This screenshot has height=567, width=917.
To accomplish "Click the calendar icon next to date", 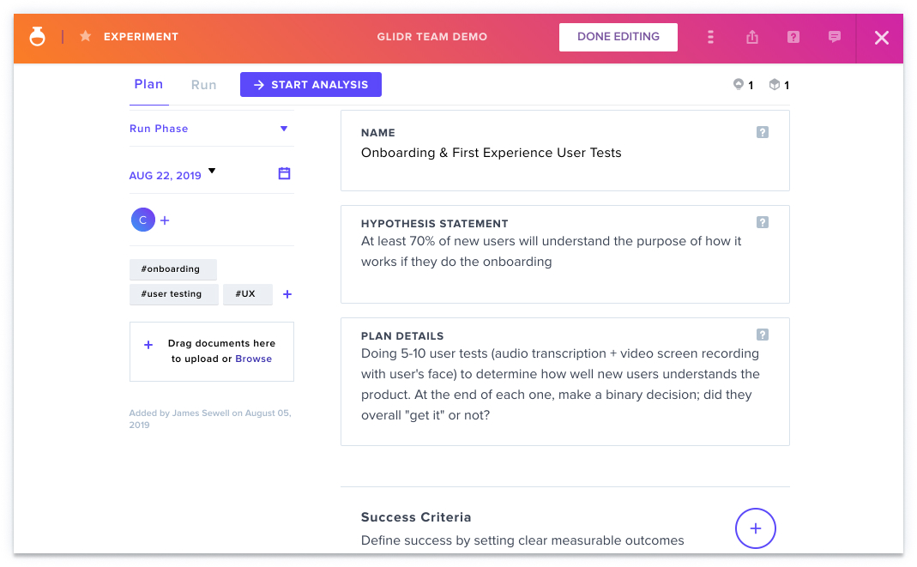I will [x=284, y=173].
